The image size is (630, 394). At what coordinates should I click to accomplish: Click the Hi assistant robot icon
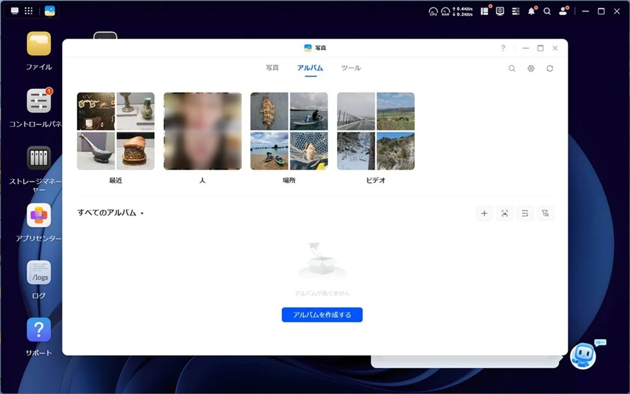point(583,356)
